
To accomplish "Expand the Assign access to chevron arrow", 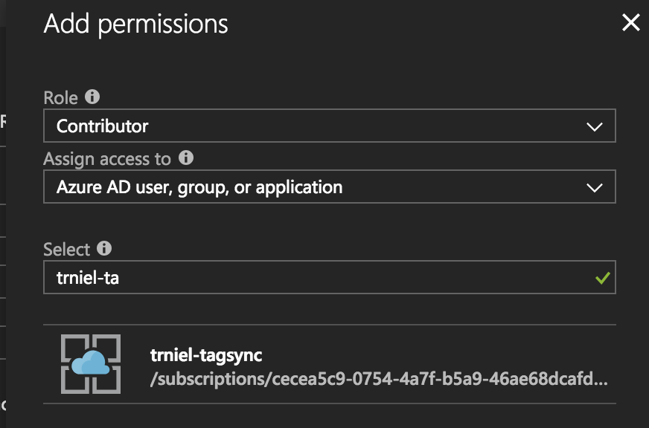I will [594, 188].
